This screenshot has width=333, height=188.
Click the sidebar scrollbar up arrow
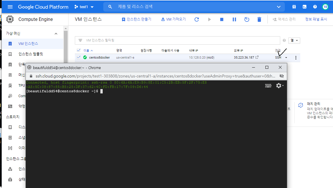pyautogui.click(x=66, y=28)
